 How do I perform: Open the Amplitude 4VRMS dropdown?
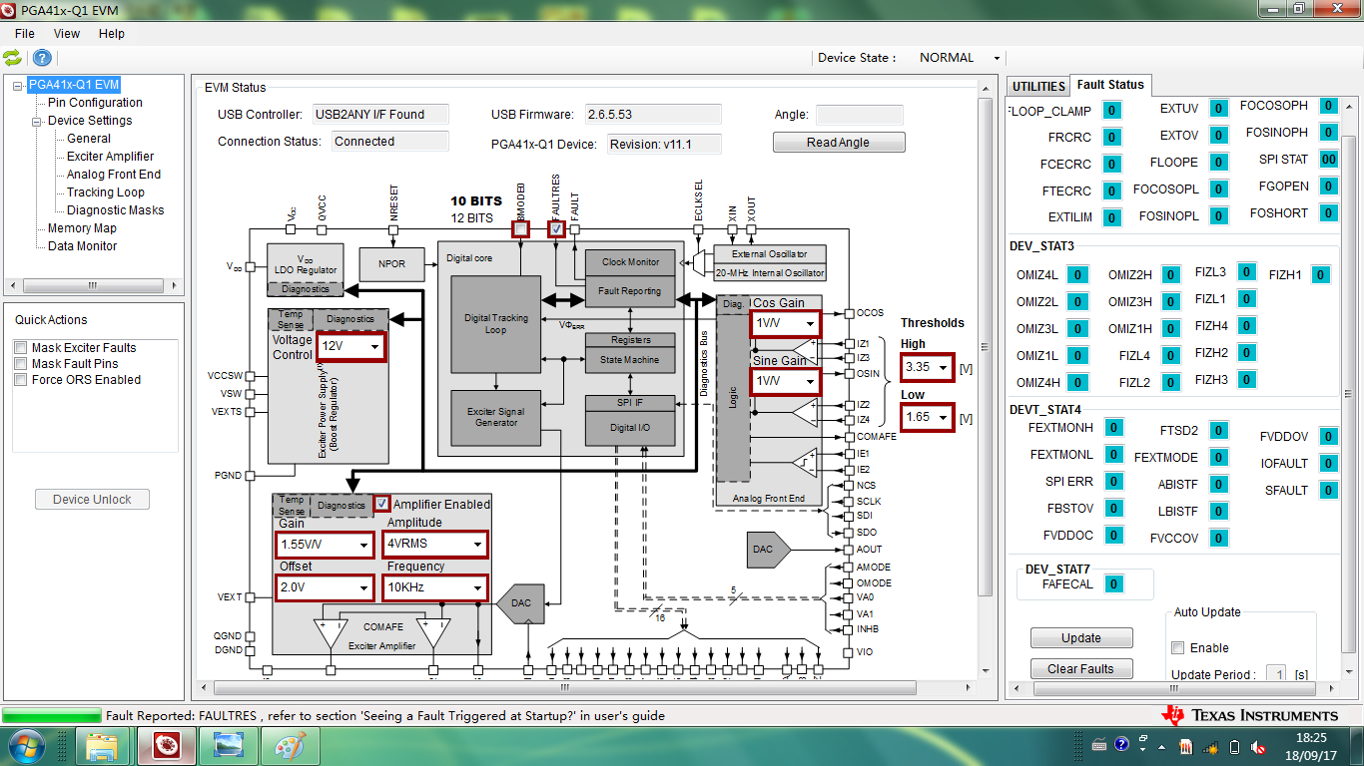click(435, 545)
